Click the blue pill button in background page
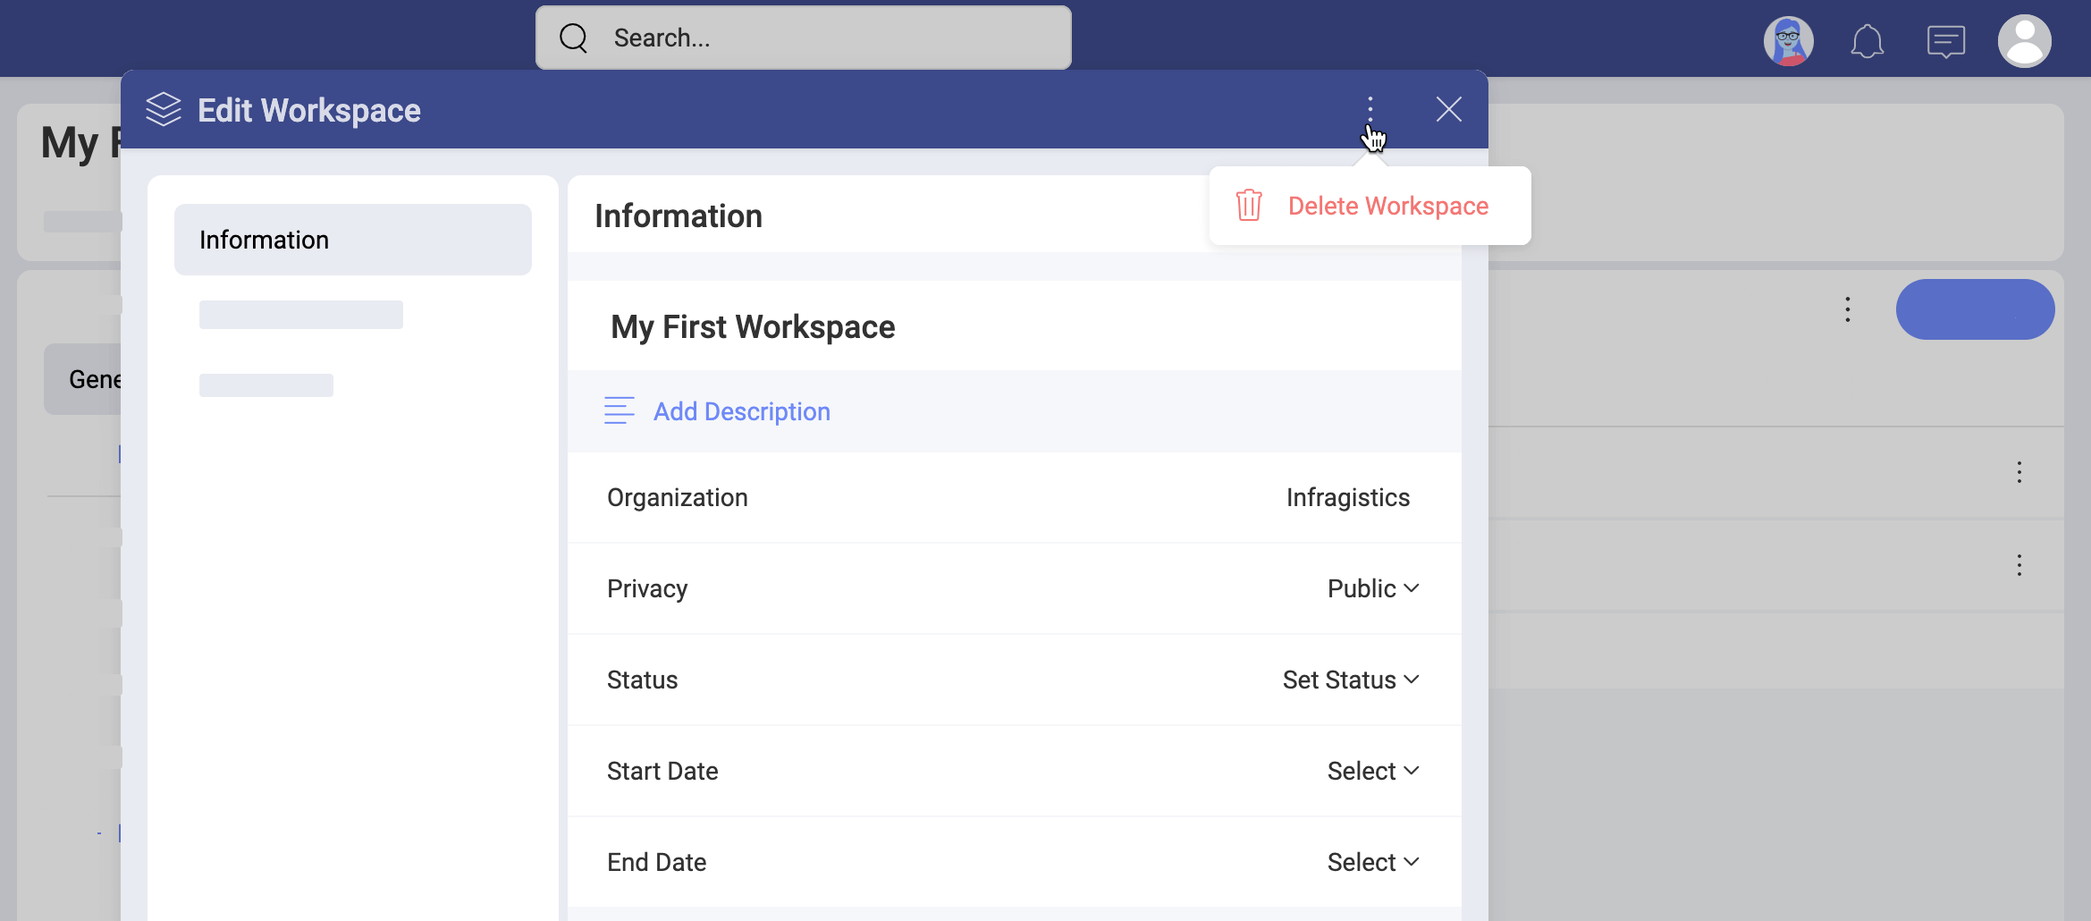Screen dimensions: 2091x921 (x=1975, y=309)
